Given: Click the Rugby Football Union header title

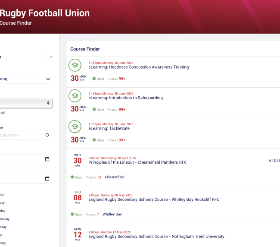Looking at the screenshot, I should coord(45,13).
